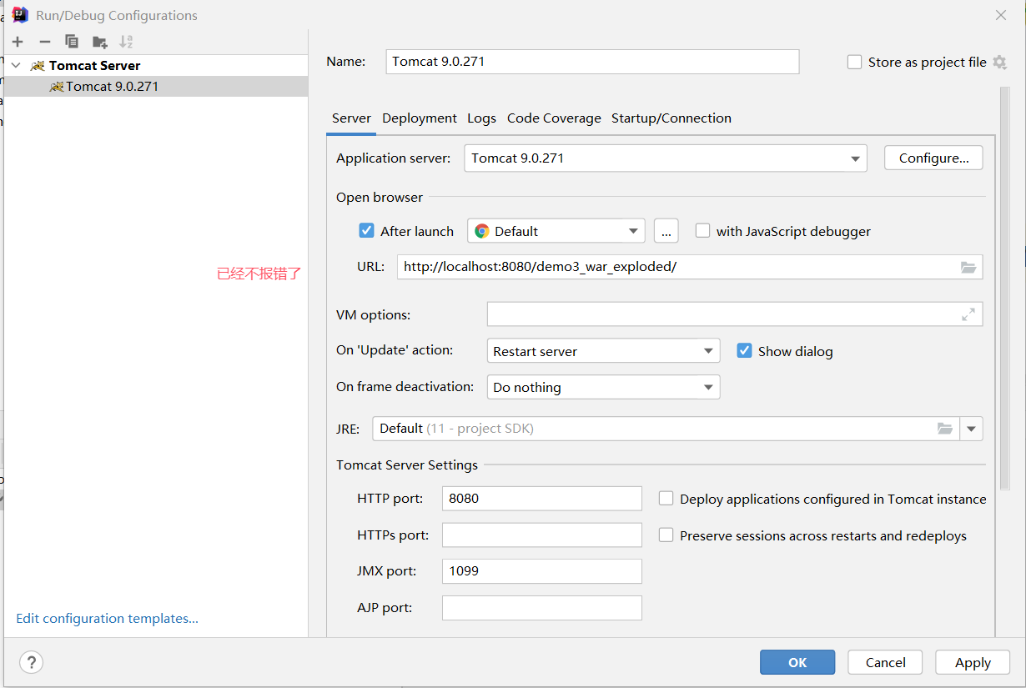Confirm with the OK button
The image size is (1026, 688).
click(x=797, y=662)
